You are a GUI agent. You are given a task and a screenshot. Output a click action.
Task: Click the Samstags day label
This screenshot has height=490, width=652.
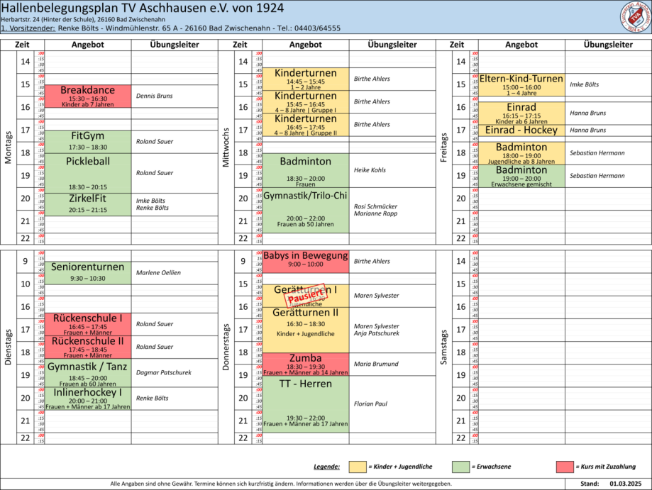point(443,347)
